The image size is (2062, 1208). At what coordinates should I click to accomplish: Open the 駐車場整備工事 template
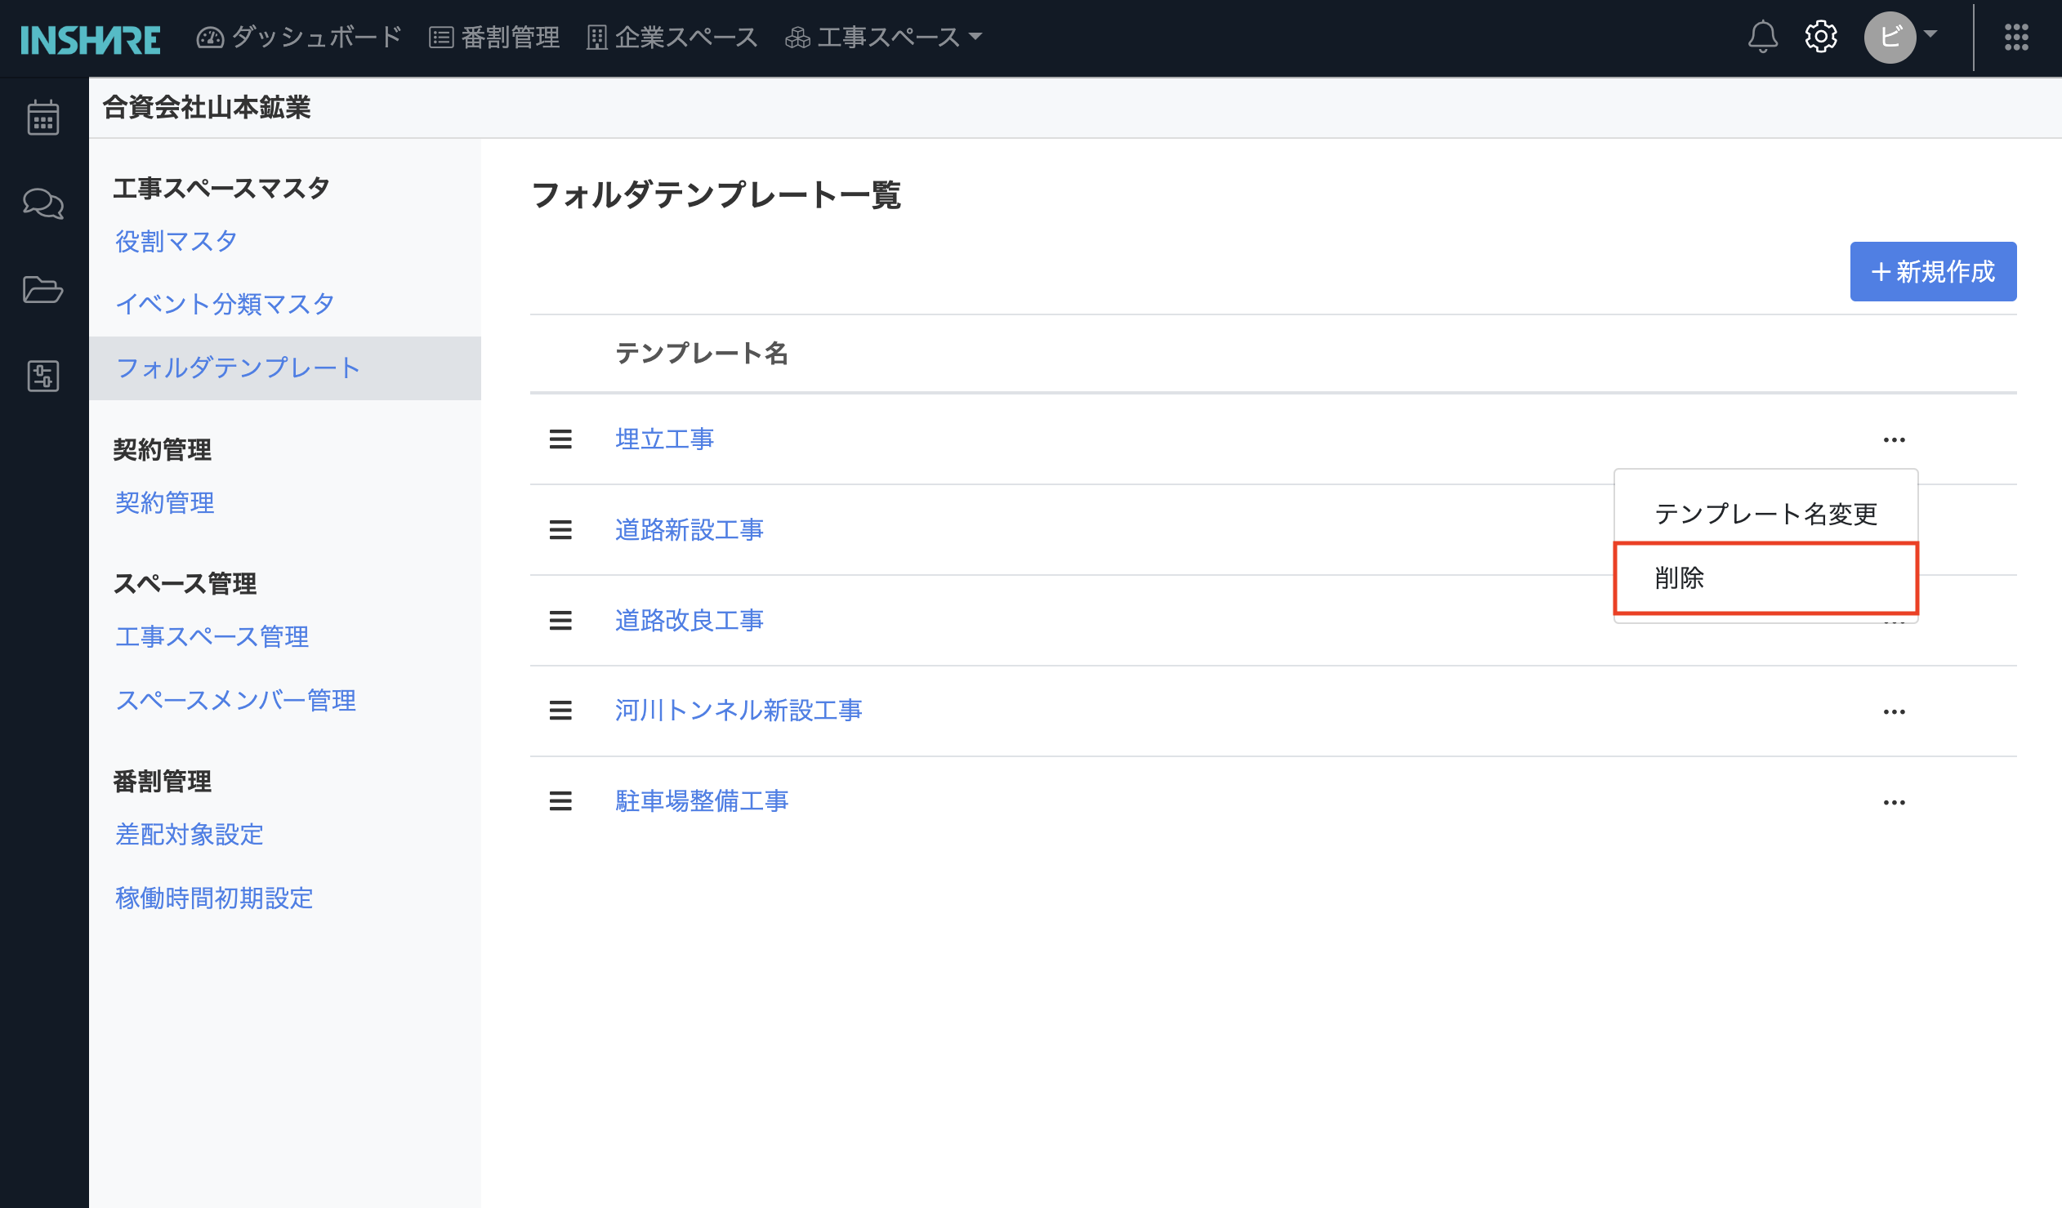click(x=701, y=801)
